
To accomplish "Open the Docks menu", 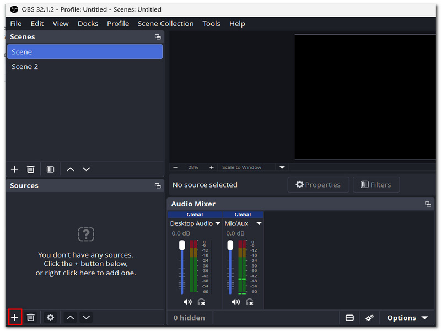I will pyautogui.click(x=88, y=24).
